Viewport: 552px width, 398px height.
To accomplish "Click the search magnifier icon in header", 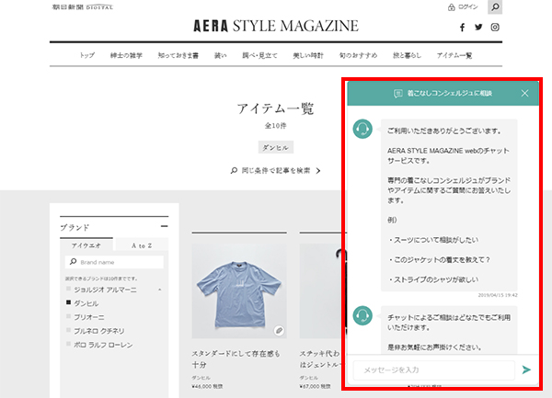I will (495, 6).
